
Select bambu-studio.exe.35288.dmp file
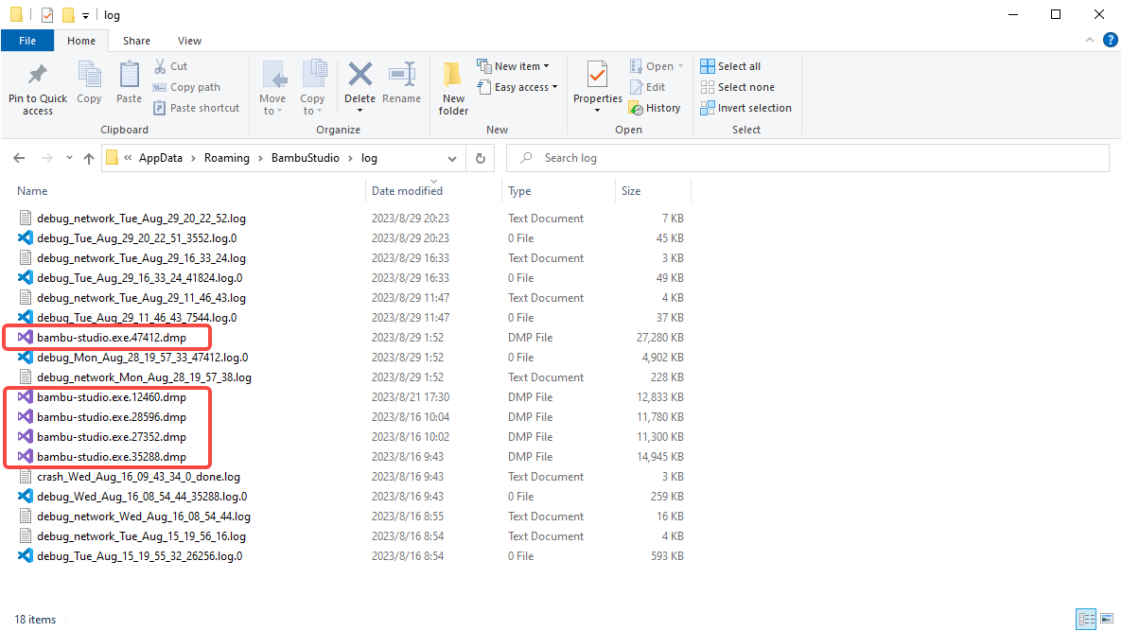tap(111, 457)
